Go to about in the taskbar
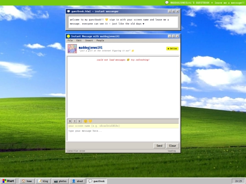The image size is (246, 184). click(x=77, y=181)
